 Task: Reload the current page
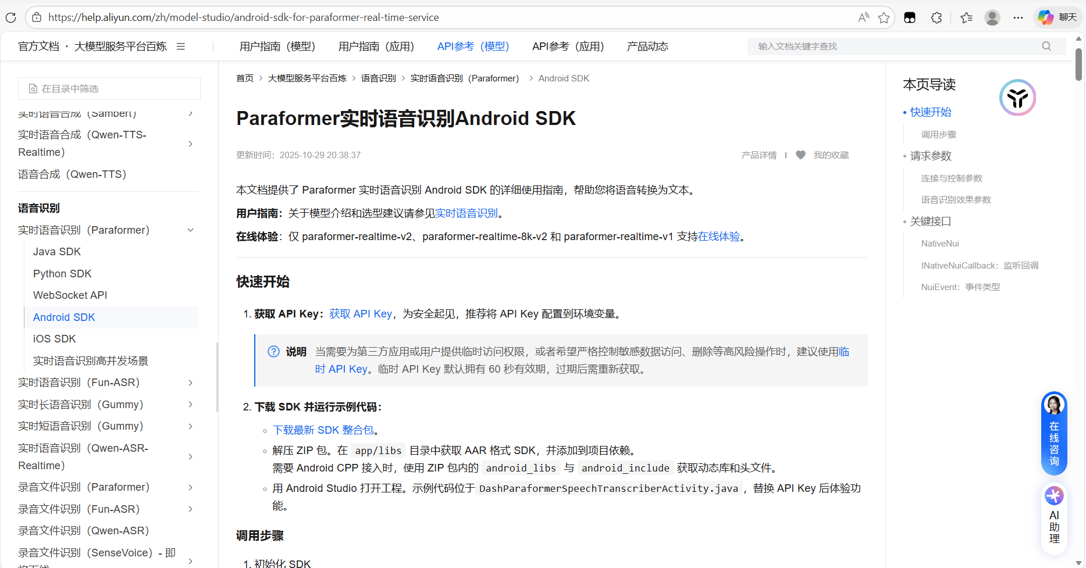pyautogui.click(x=10, y=17)
